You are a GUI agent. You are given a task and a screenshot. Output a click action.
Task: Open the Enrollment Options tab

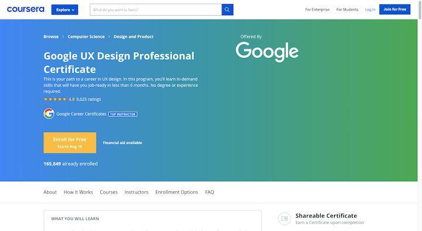(x=176, y=192)
